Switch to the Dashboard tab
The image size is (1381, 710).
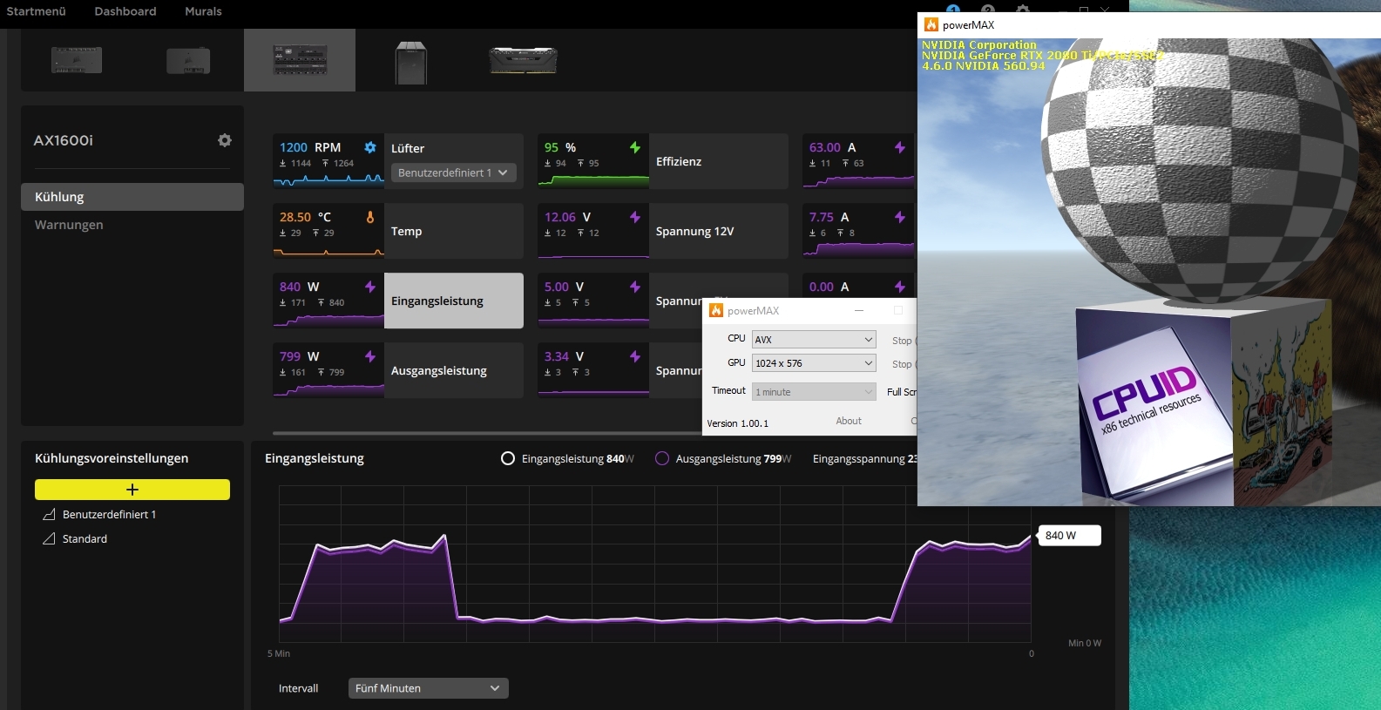point(125,11)
